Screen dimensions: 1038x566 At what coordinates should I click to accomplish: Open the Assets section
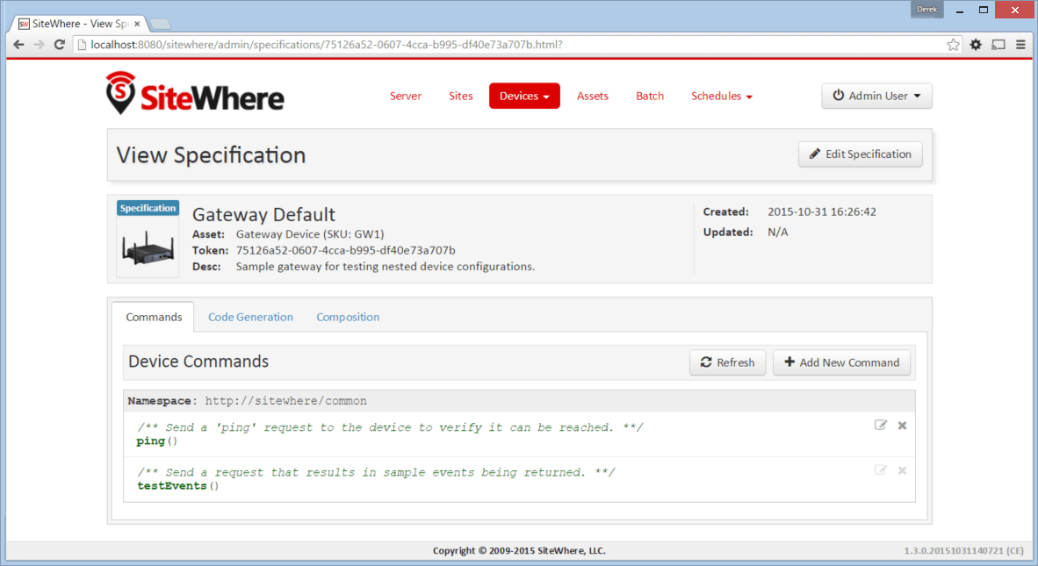593,96
